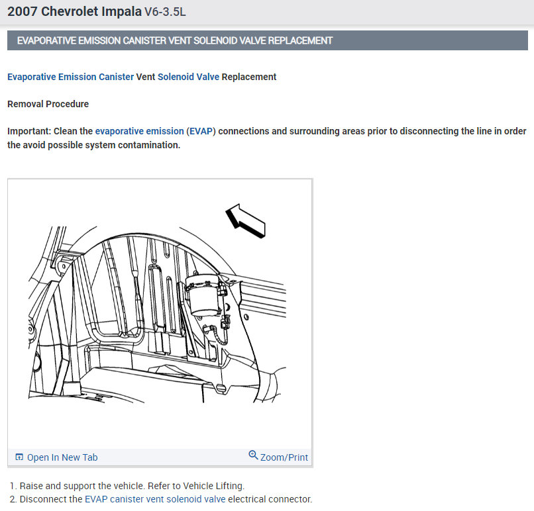Click the Open In New Tab icon
The image size is (534, 511).
pyautogui.click(x=19, y=457)
